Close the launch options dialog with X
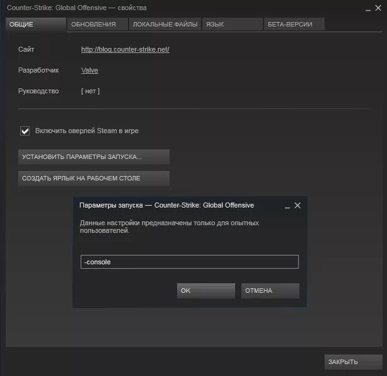 pyautogui.click(x=297, y=205)
